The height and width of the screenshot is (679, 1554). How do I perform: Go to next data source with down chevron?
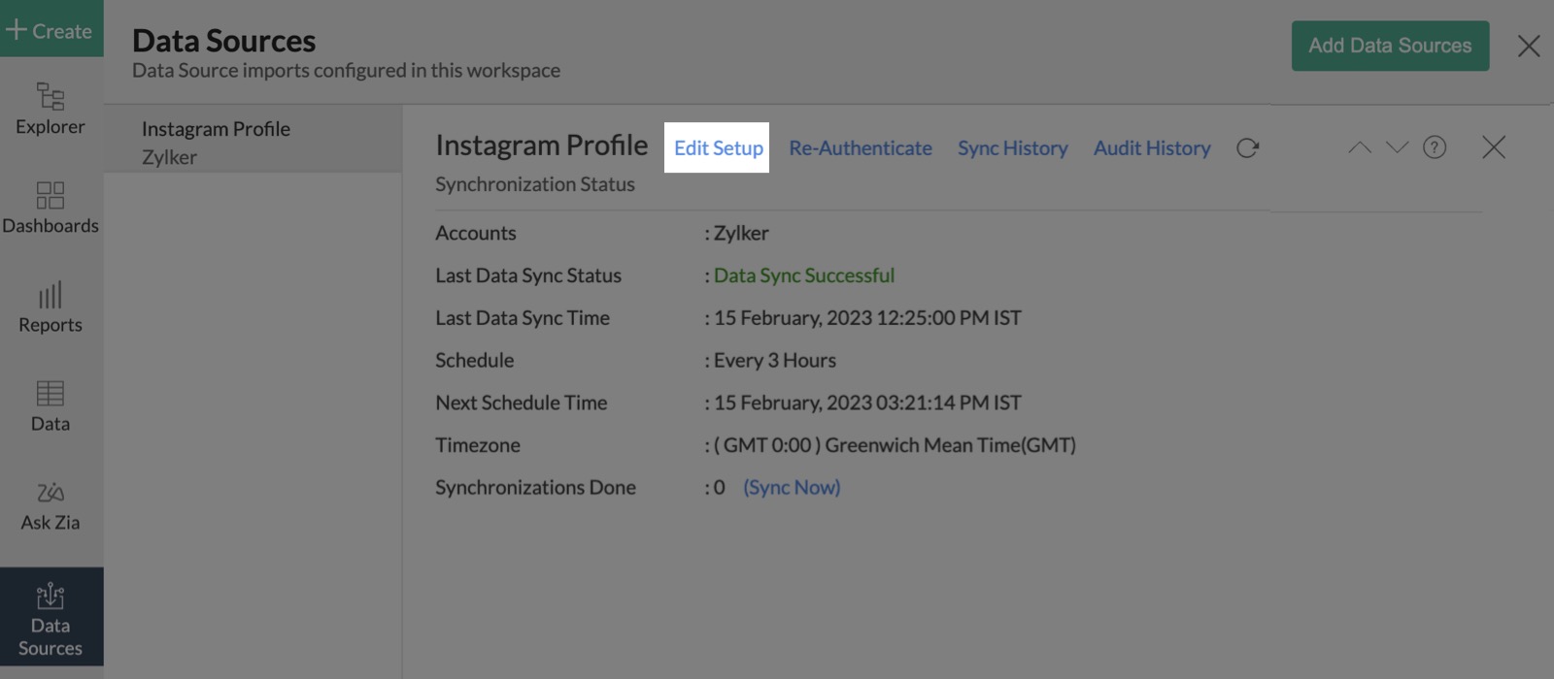(1397, 147)
